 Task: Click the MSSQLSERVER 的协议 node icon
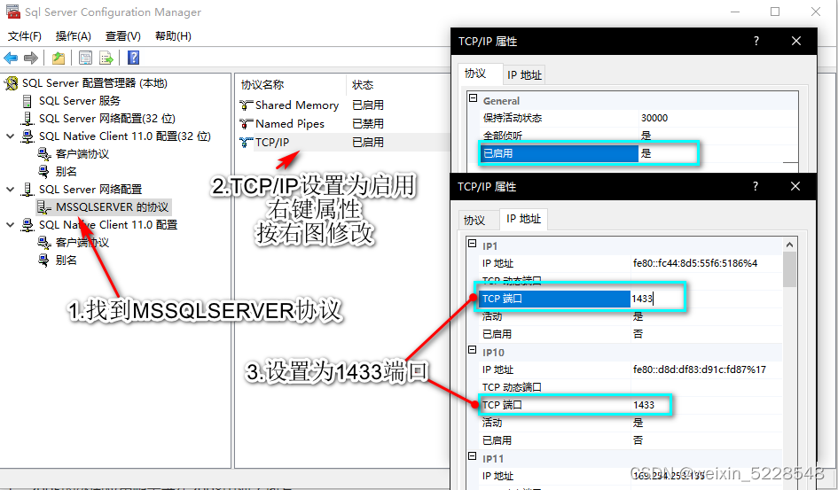pyautogui.click(x=43, y=207)
